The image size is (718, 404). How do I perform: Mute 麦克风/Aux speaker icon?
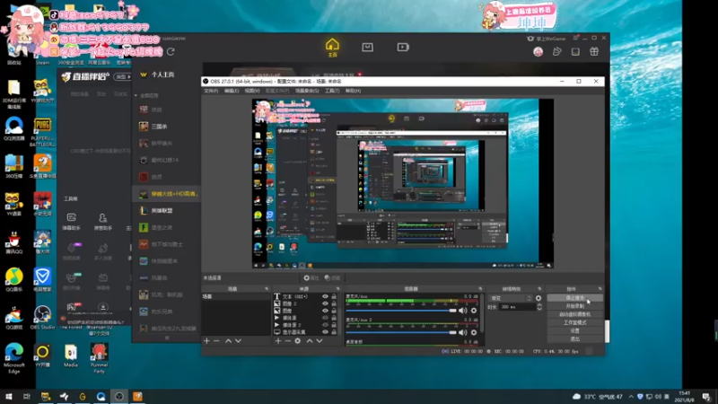[463, 311]
